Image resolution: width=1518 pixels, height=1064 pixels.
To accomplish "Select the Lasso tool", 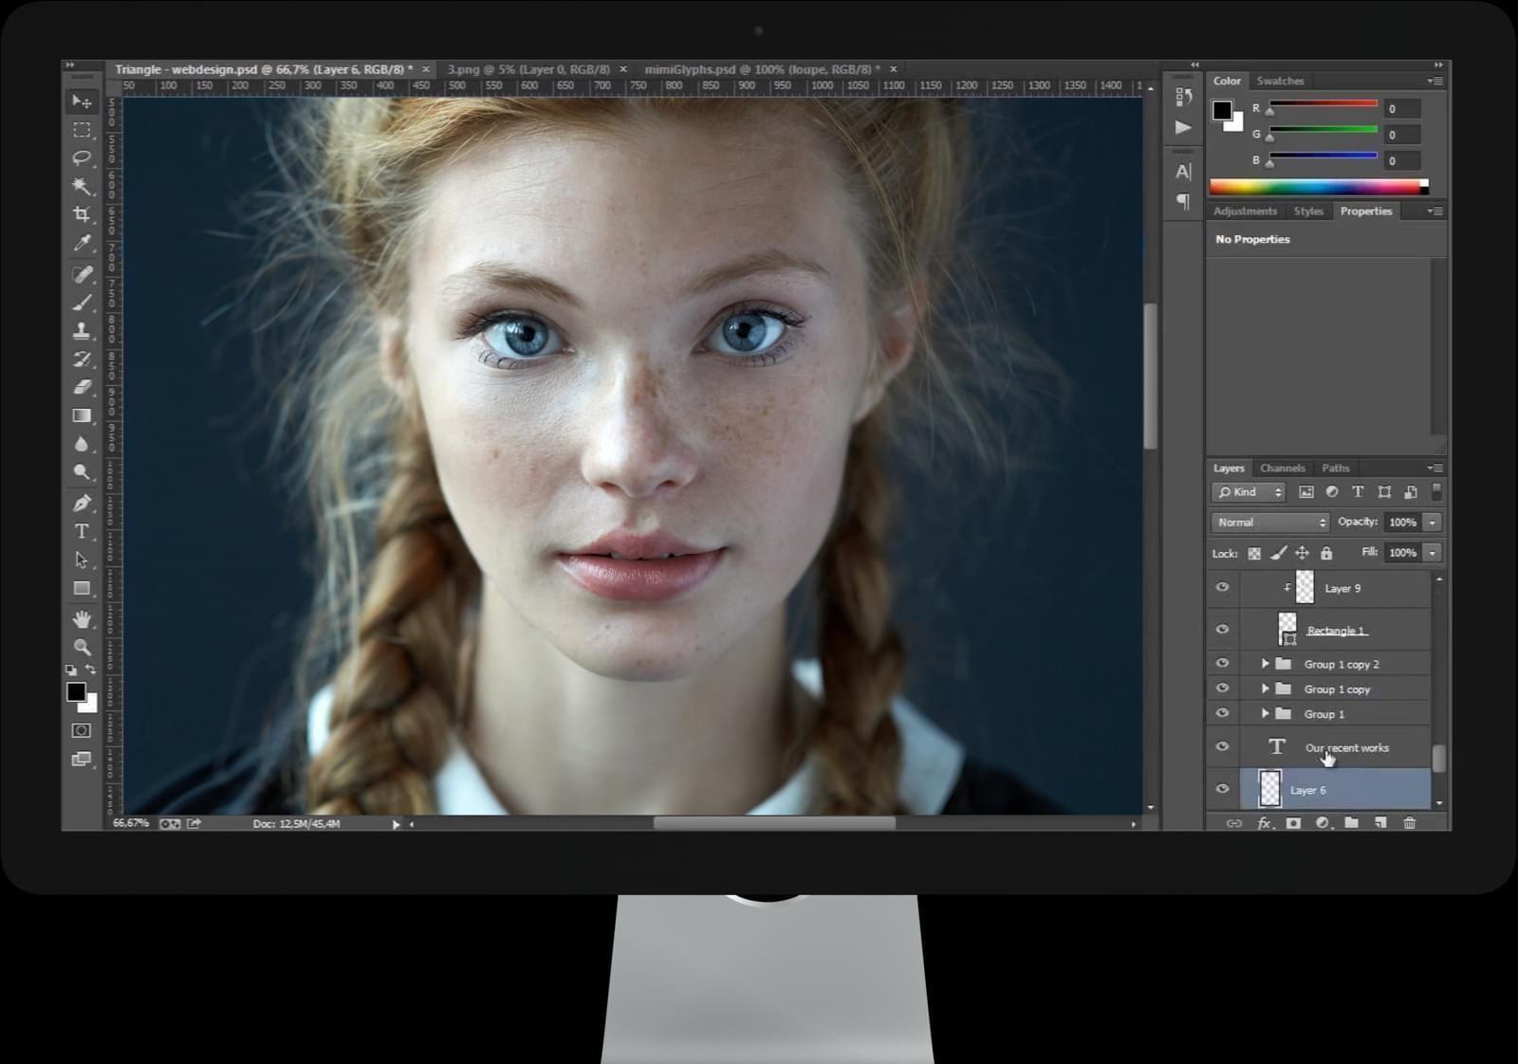I will click(x=82, y=157).
